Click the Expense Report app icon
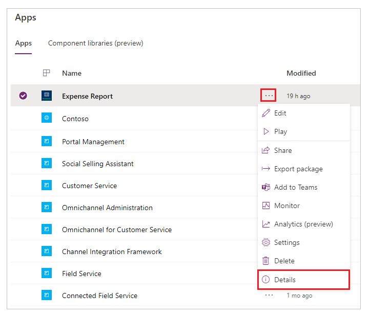The width and height of the screenshot is (369, 318). click(47, 96)
